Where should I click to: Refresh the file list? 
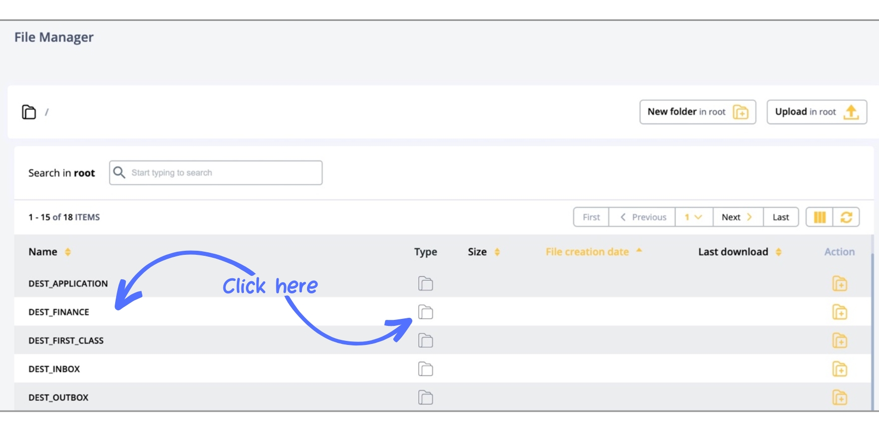pyautogui.click(x=846, y=217)
